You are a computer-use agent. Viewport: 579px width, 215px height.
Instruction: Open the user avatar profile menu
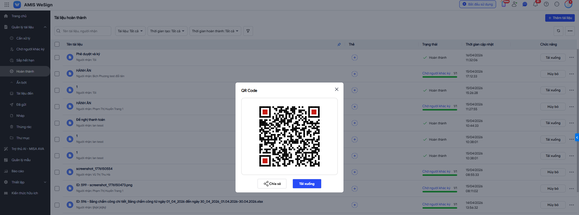point(568,4)
